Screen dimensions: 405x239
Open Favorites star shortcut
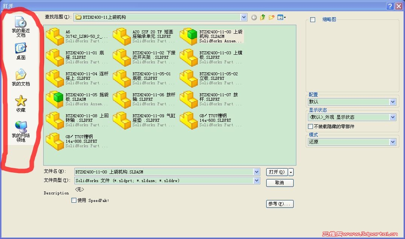21,104
